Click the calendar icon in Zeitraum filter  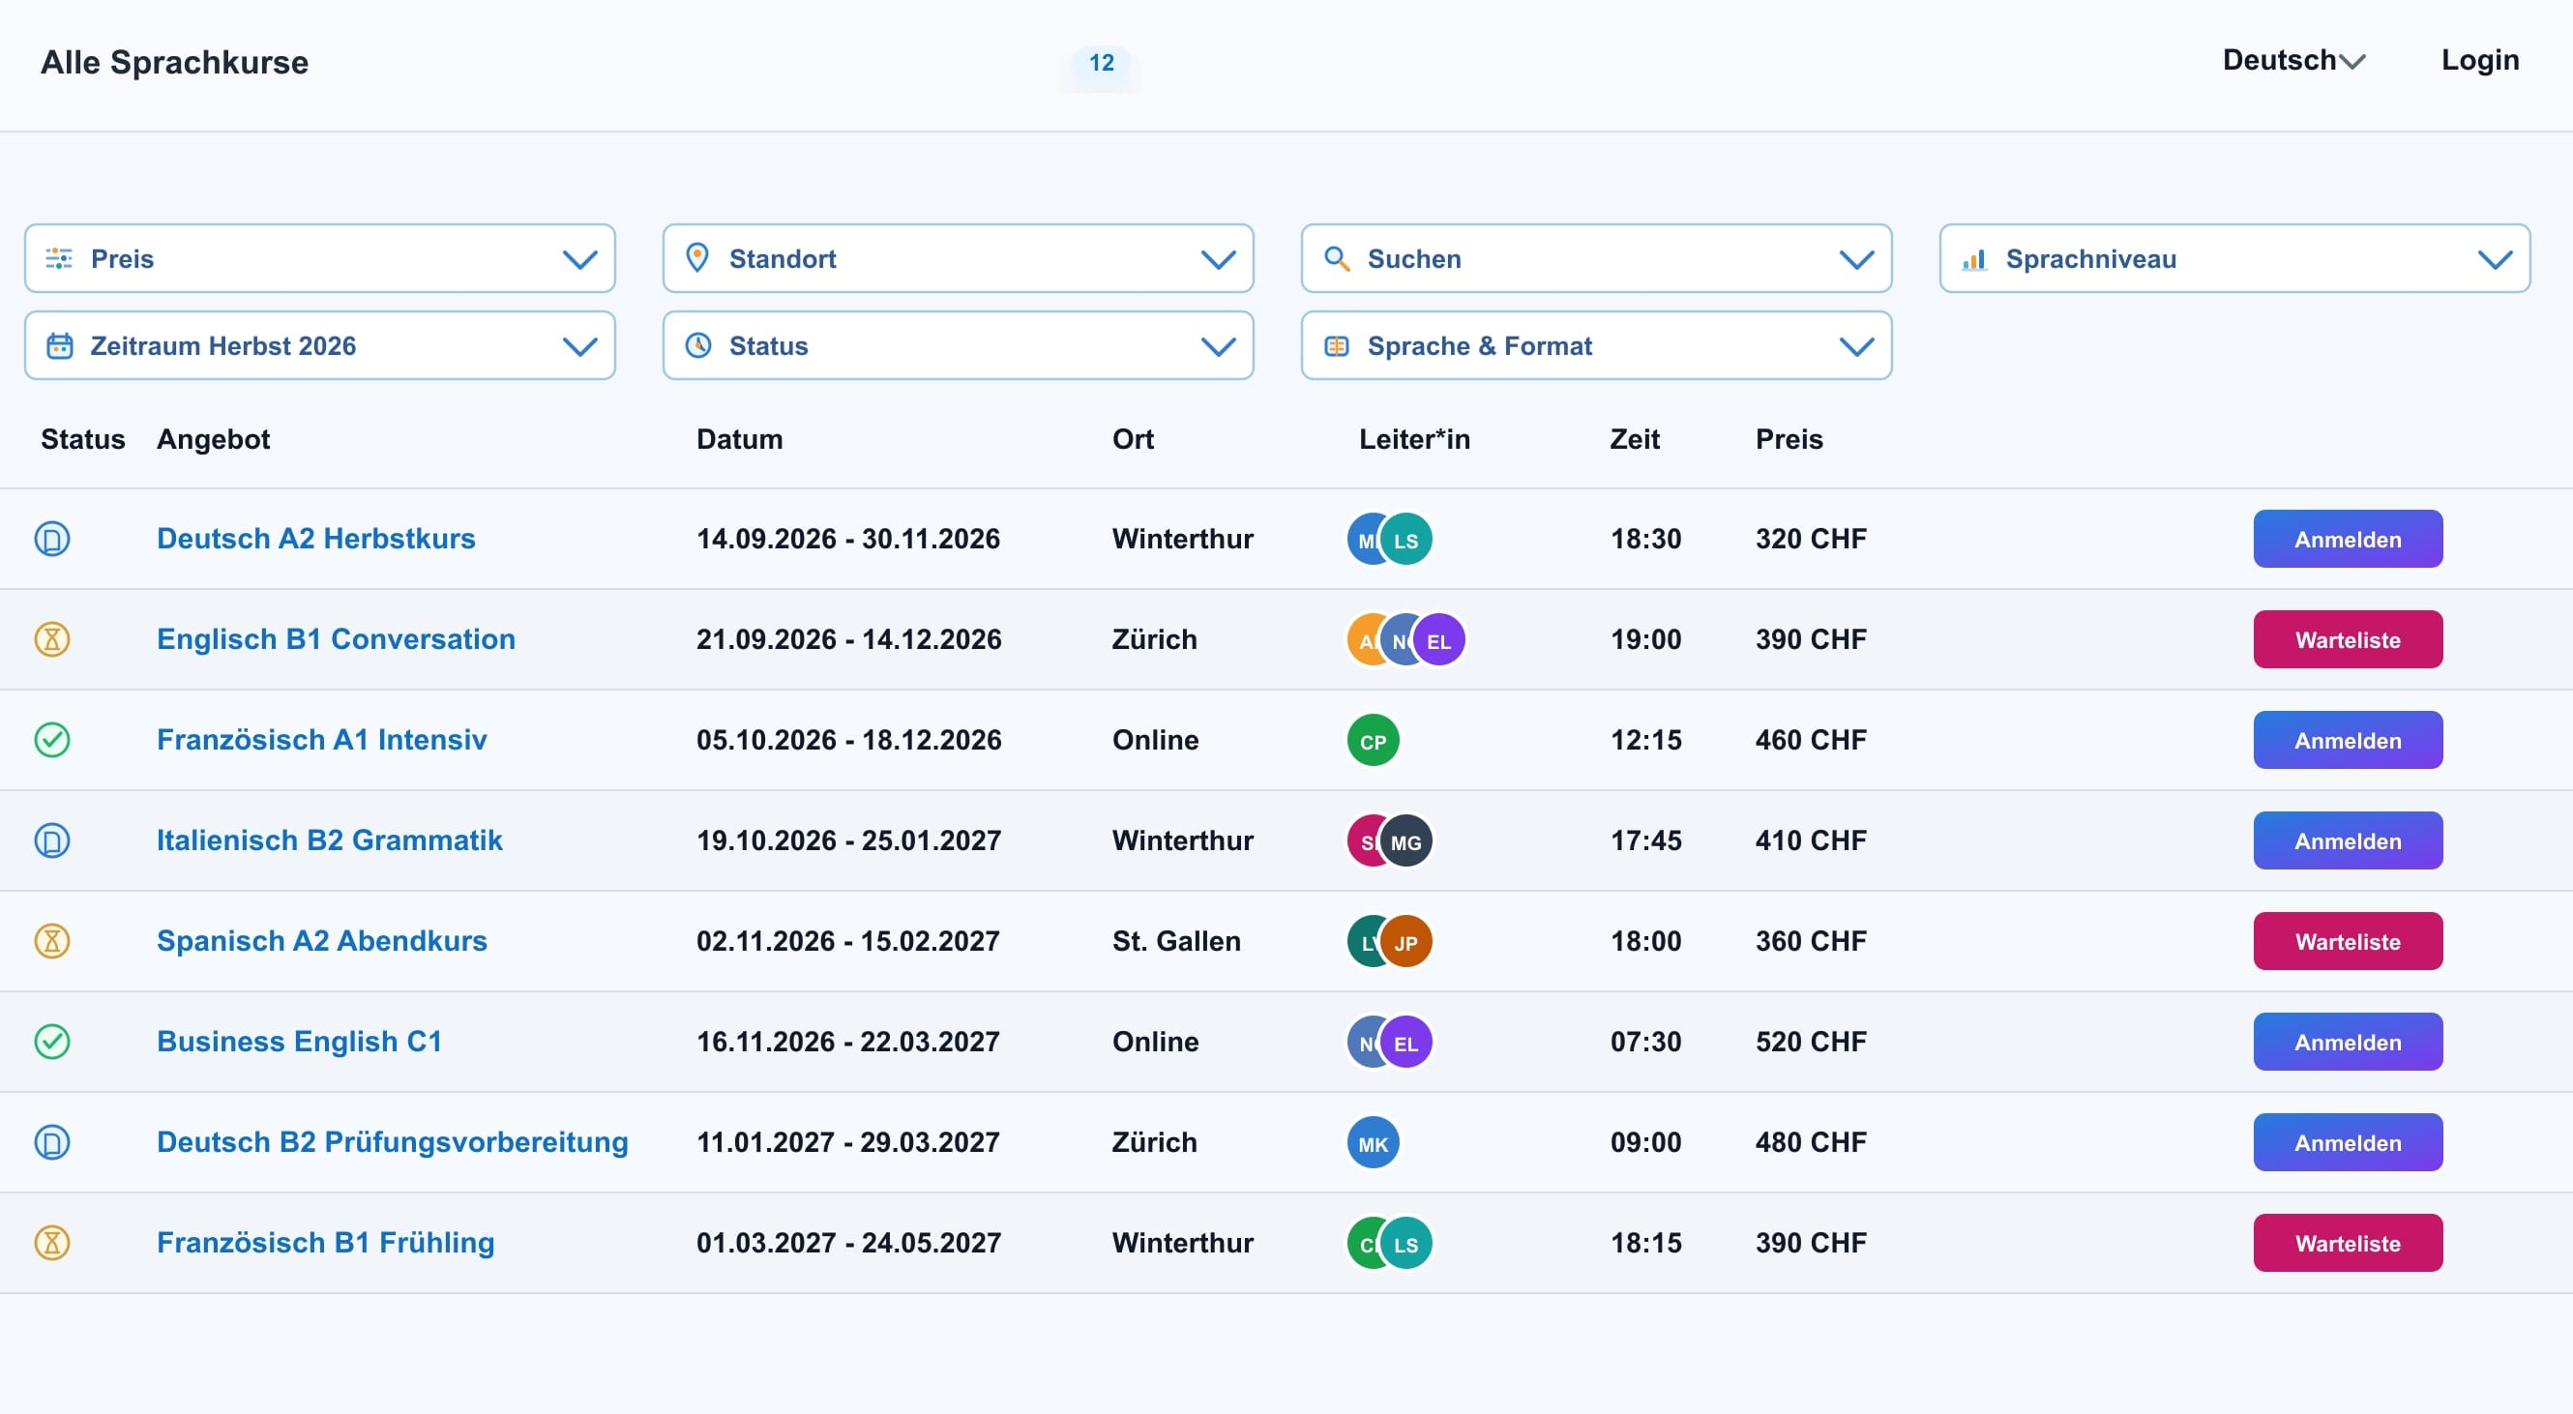point(60,345)
